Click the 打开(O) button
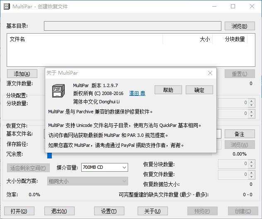The image size is (262, 219). [19, 211]
